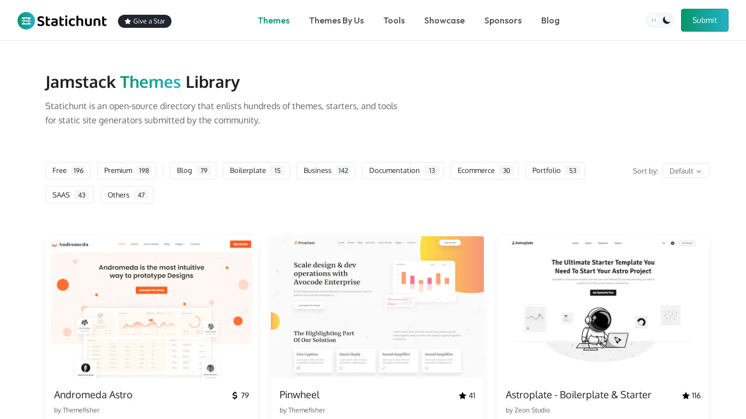Click the Zeon Studio author link
The width and height of the screenshot is (746, 419).
[532, 410]
